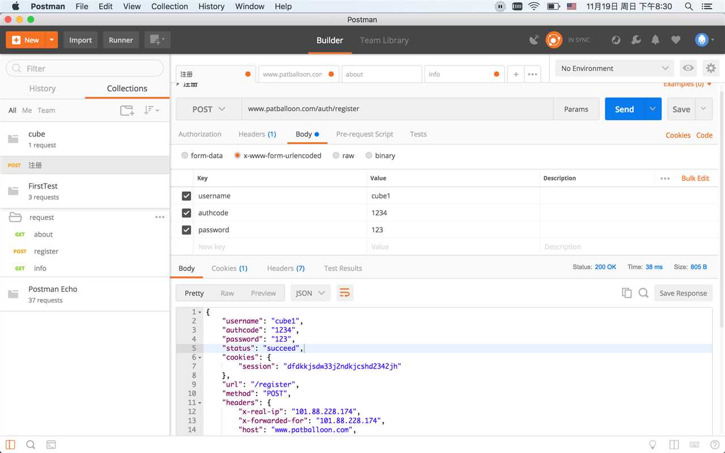Select the raw body radio button
This screenshot has width=725, height=453.
pyautogui.click(x=336, y=155)
